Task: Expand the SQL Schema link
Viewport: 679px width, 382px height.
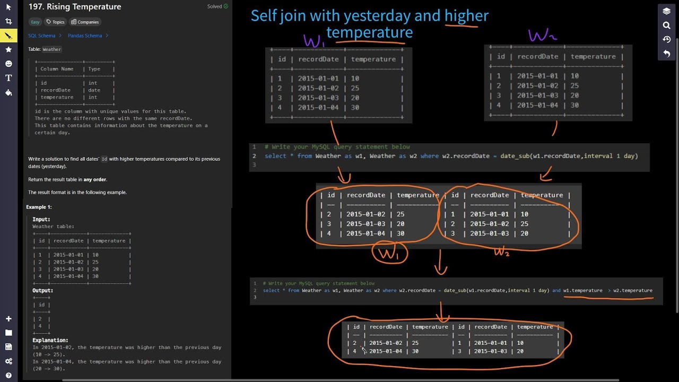Action: click(x=45, y=36)
